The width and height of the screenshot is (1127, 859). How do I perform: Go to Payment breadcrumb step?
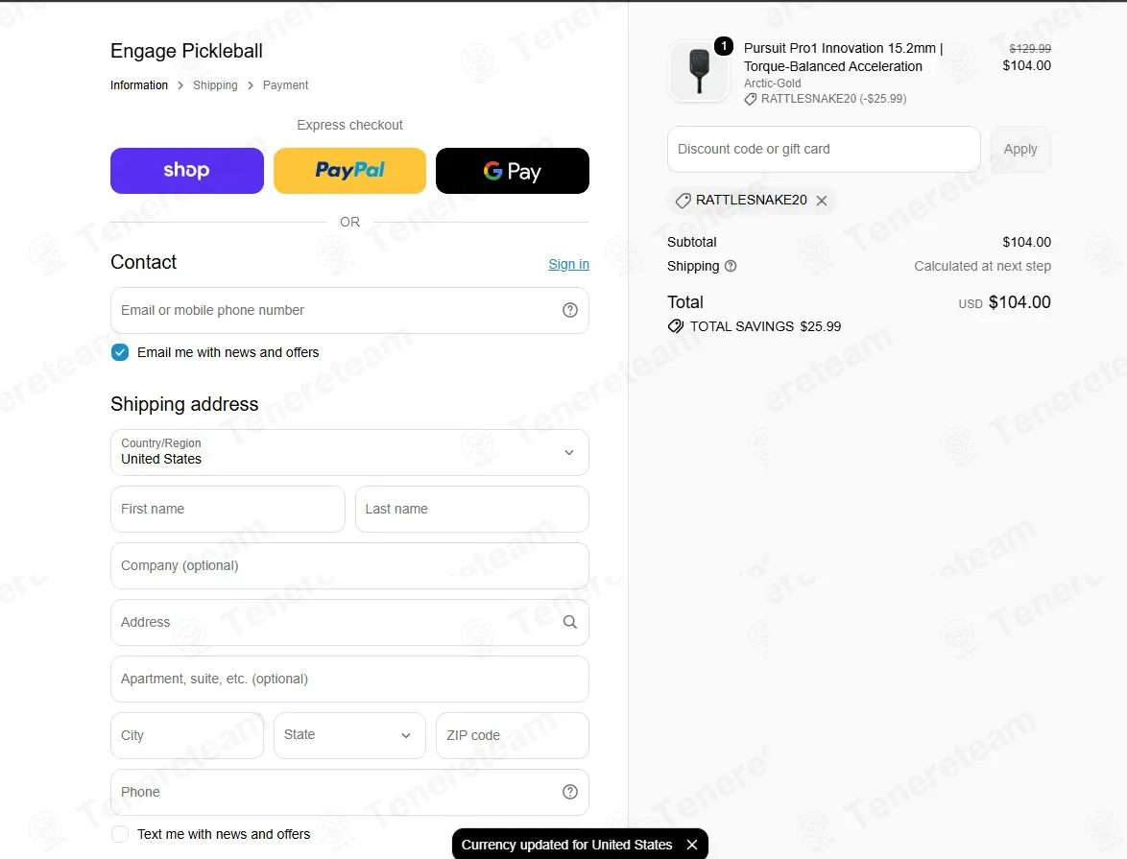285,84
